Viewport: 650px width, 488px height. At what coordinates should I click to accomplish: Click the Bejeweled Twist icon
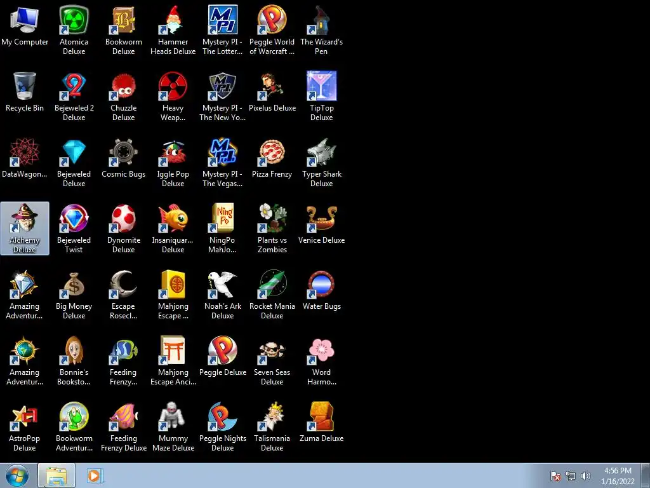click(x=74, y=218)
